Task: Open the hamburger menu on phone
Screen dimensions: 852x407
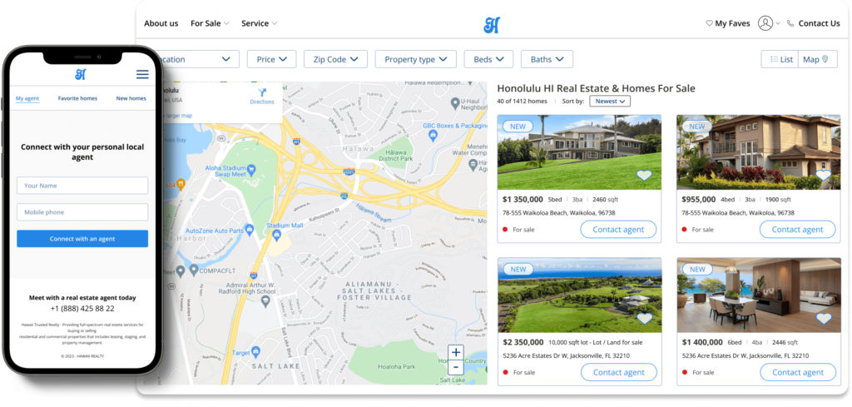Action: [142, 74]
